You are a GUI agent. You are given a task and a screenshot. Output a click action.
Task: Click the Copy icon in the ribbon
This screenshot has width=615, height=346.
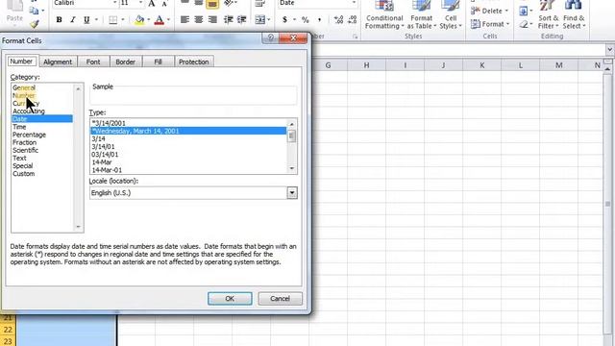(35, 11)
